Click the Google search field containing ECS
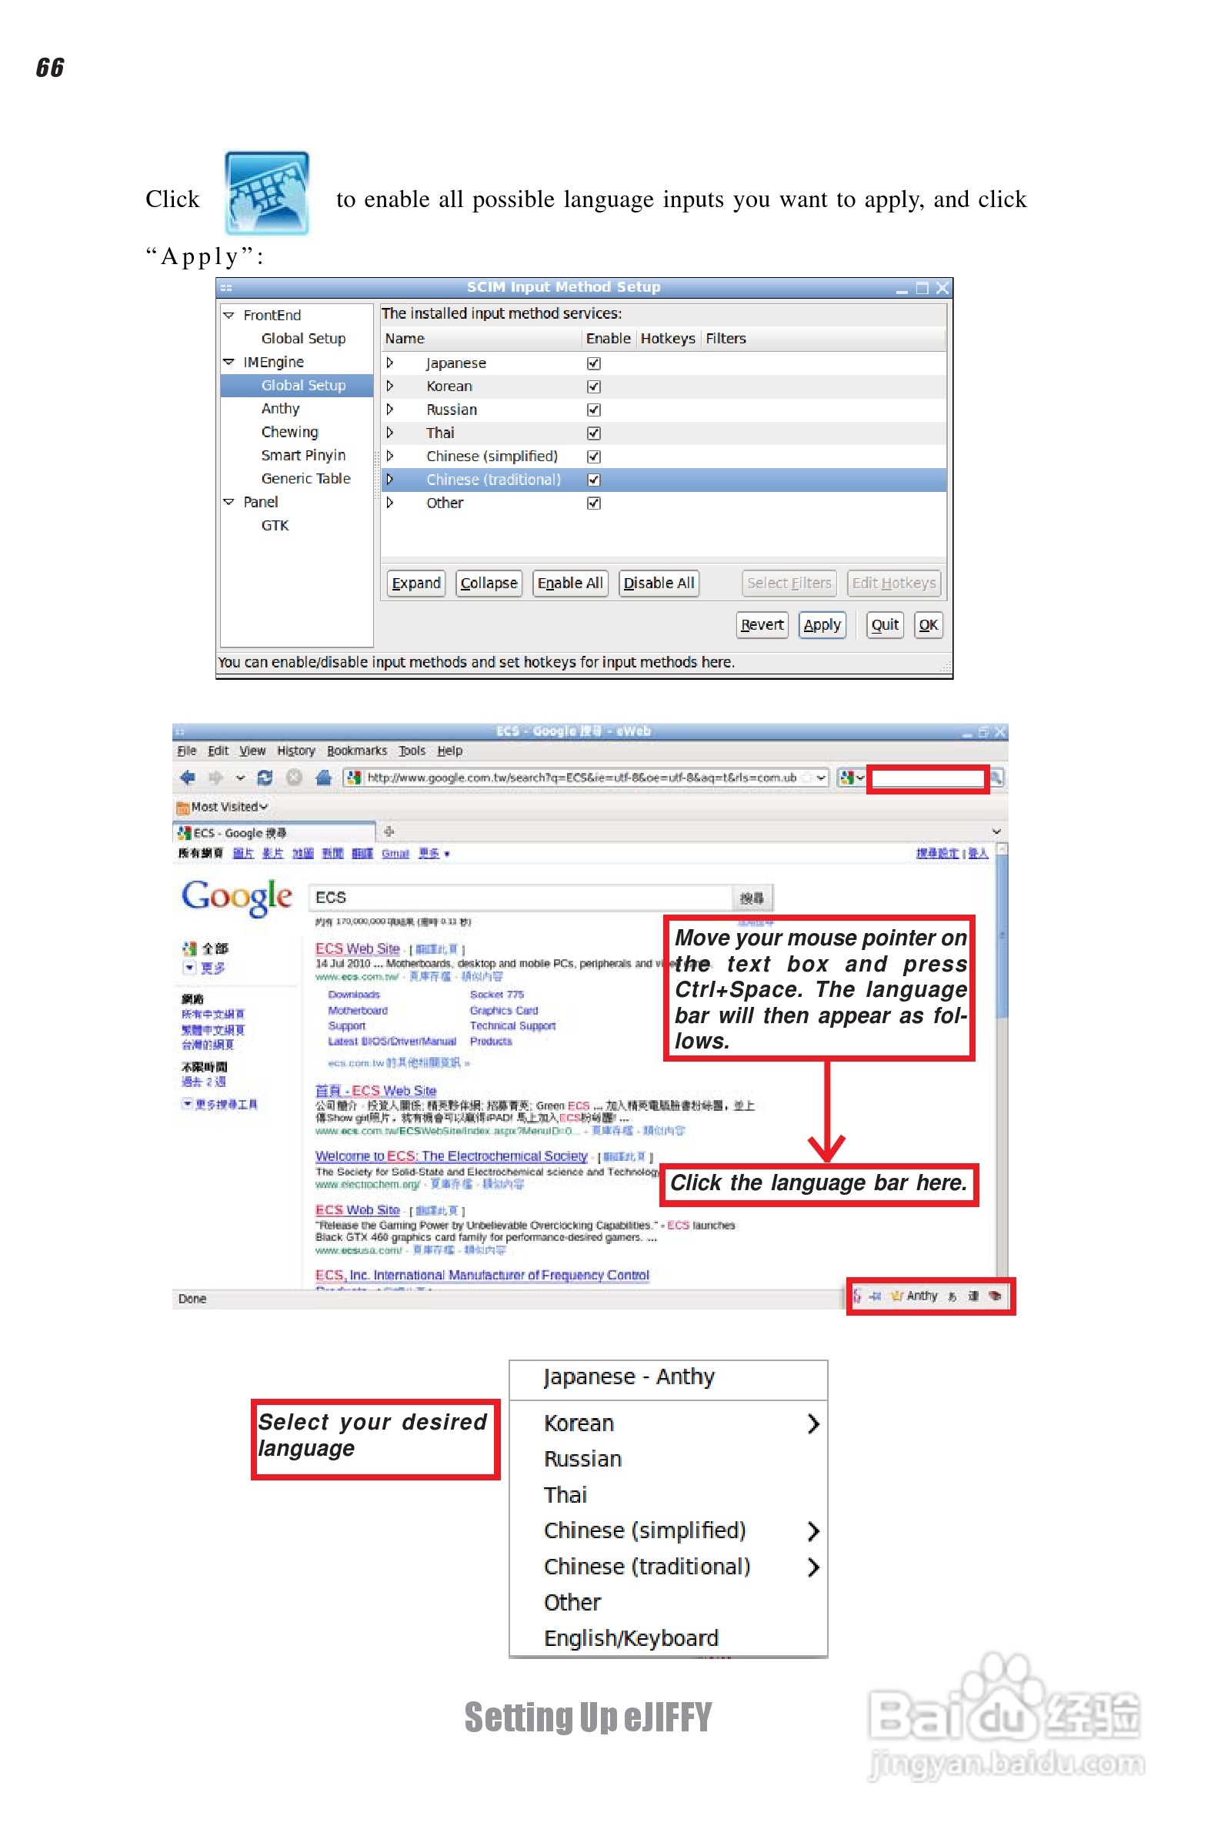The height and width of the screenshot is (1833, 1221). 520,898
